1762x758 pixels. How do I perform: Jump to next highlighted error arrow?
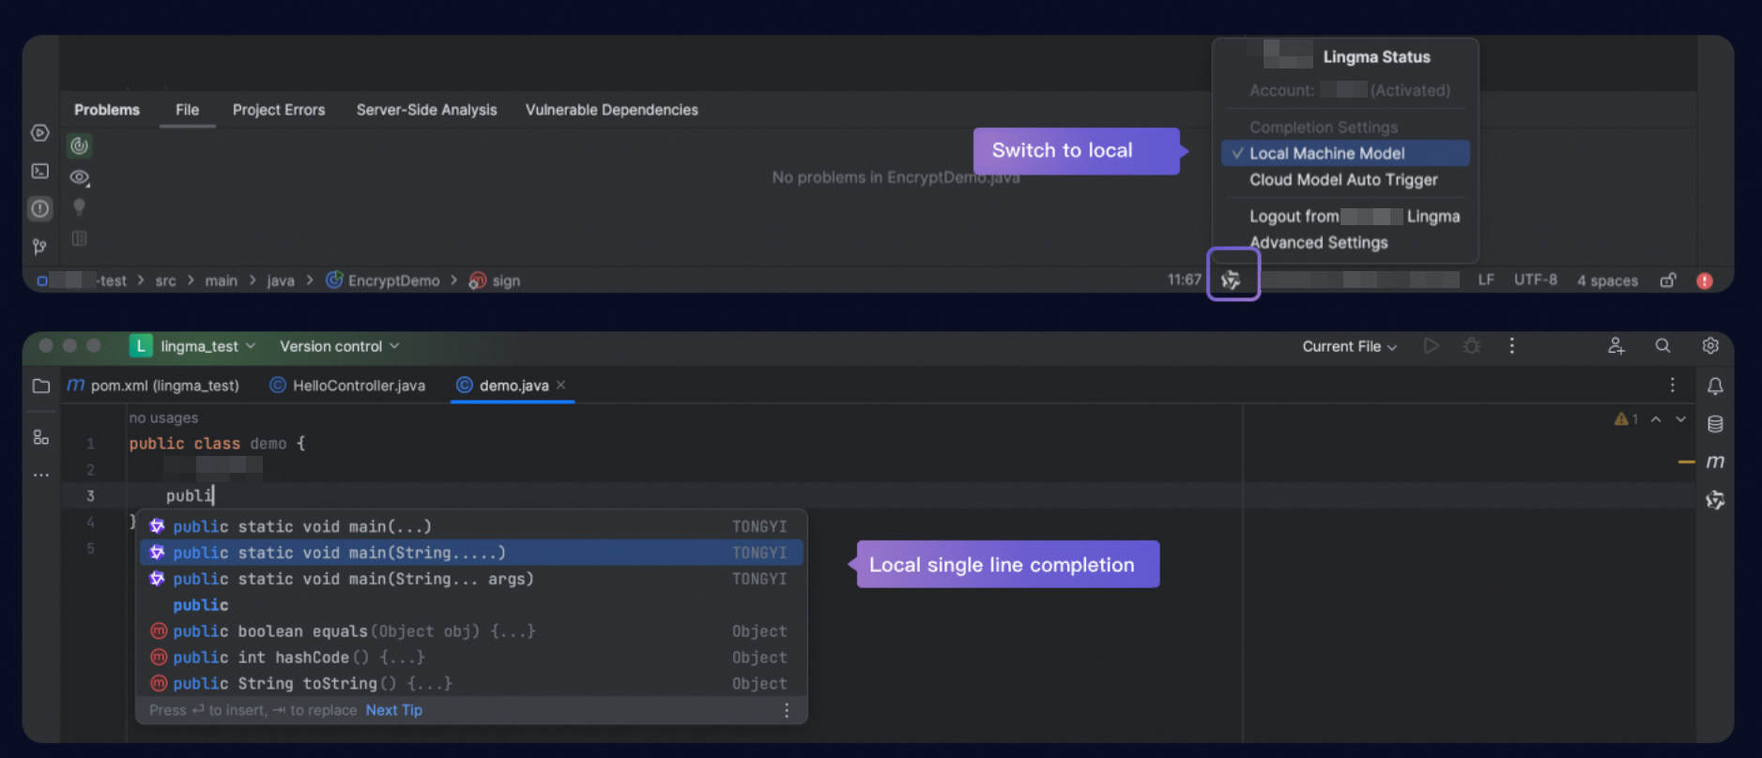[1681, 419]
